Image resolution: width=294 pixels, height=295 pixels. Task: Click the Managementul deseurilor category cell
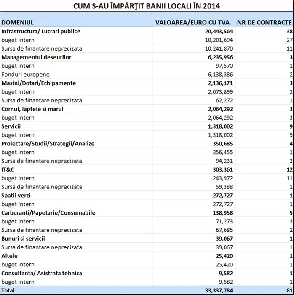click(36, 57)
